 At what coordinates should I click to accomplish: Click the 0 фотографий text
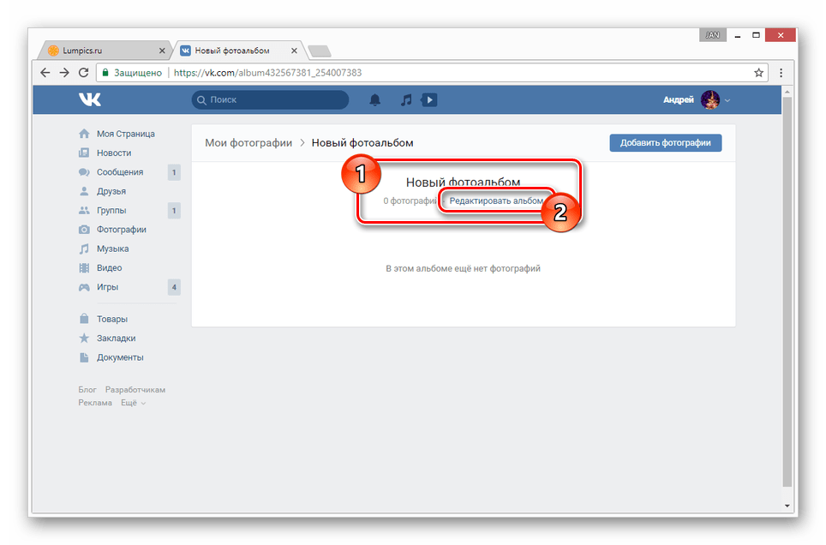coord(410,201)
